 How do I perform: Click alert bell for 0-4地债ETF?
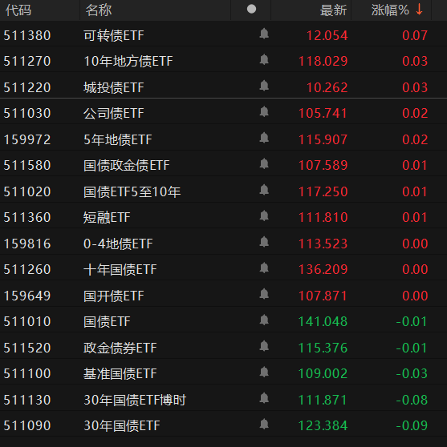pos(264,242)
